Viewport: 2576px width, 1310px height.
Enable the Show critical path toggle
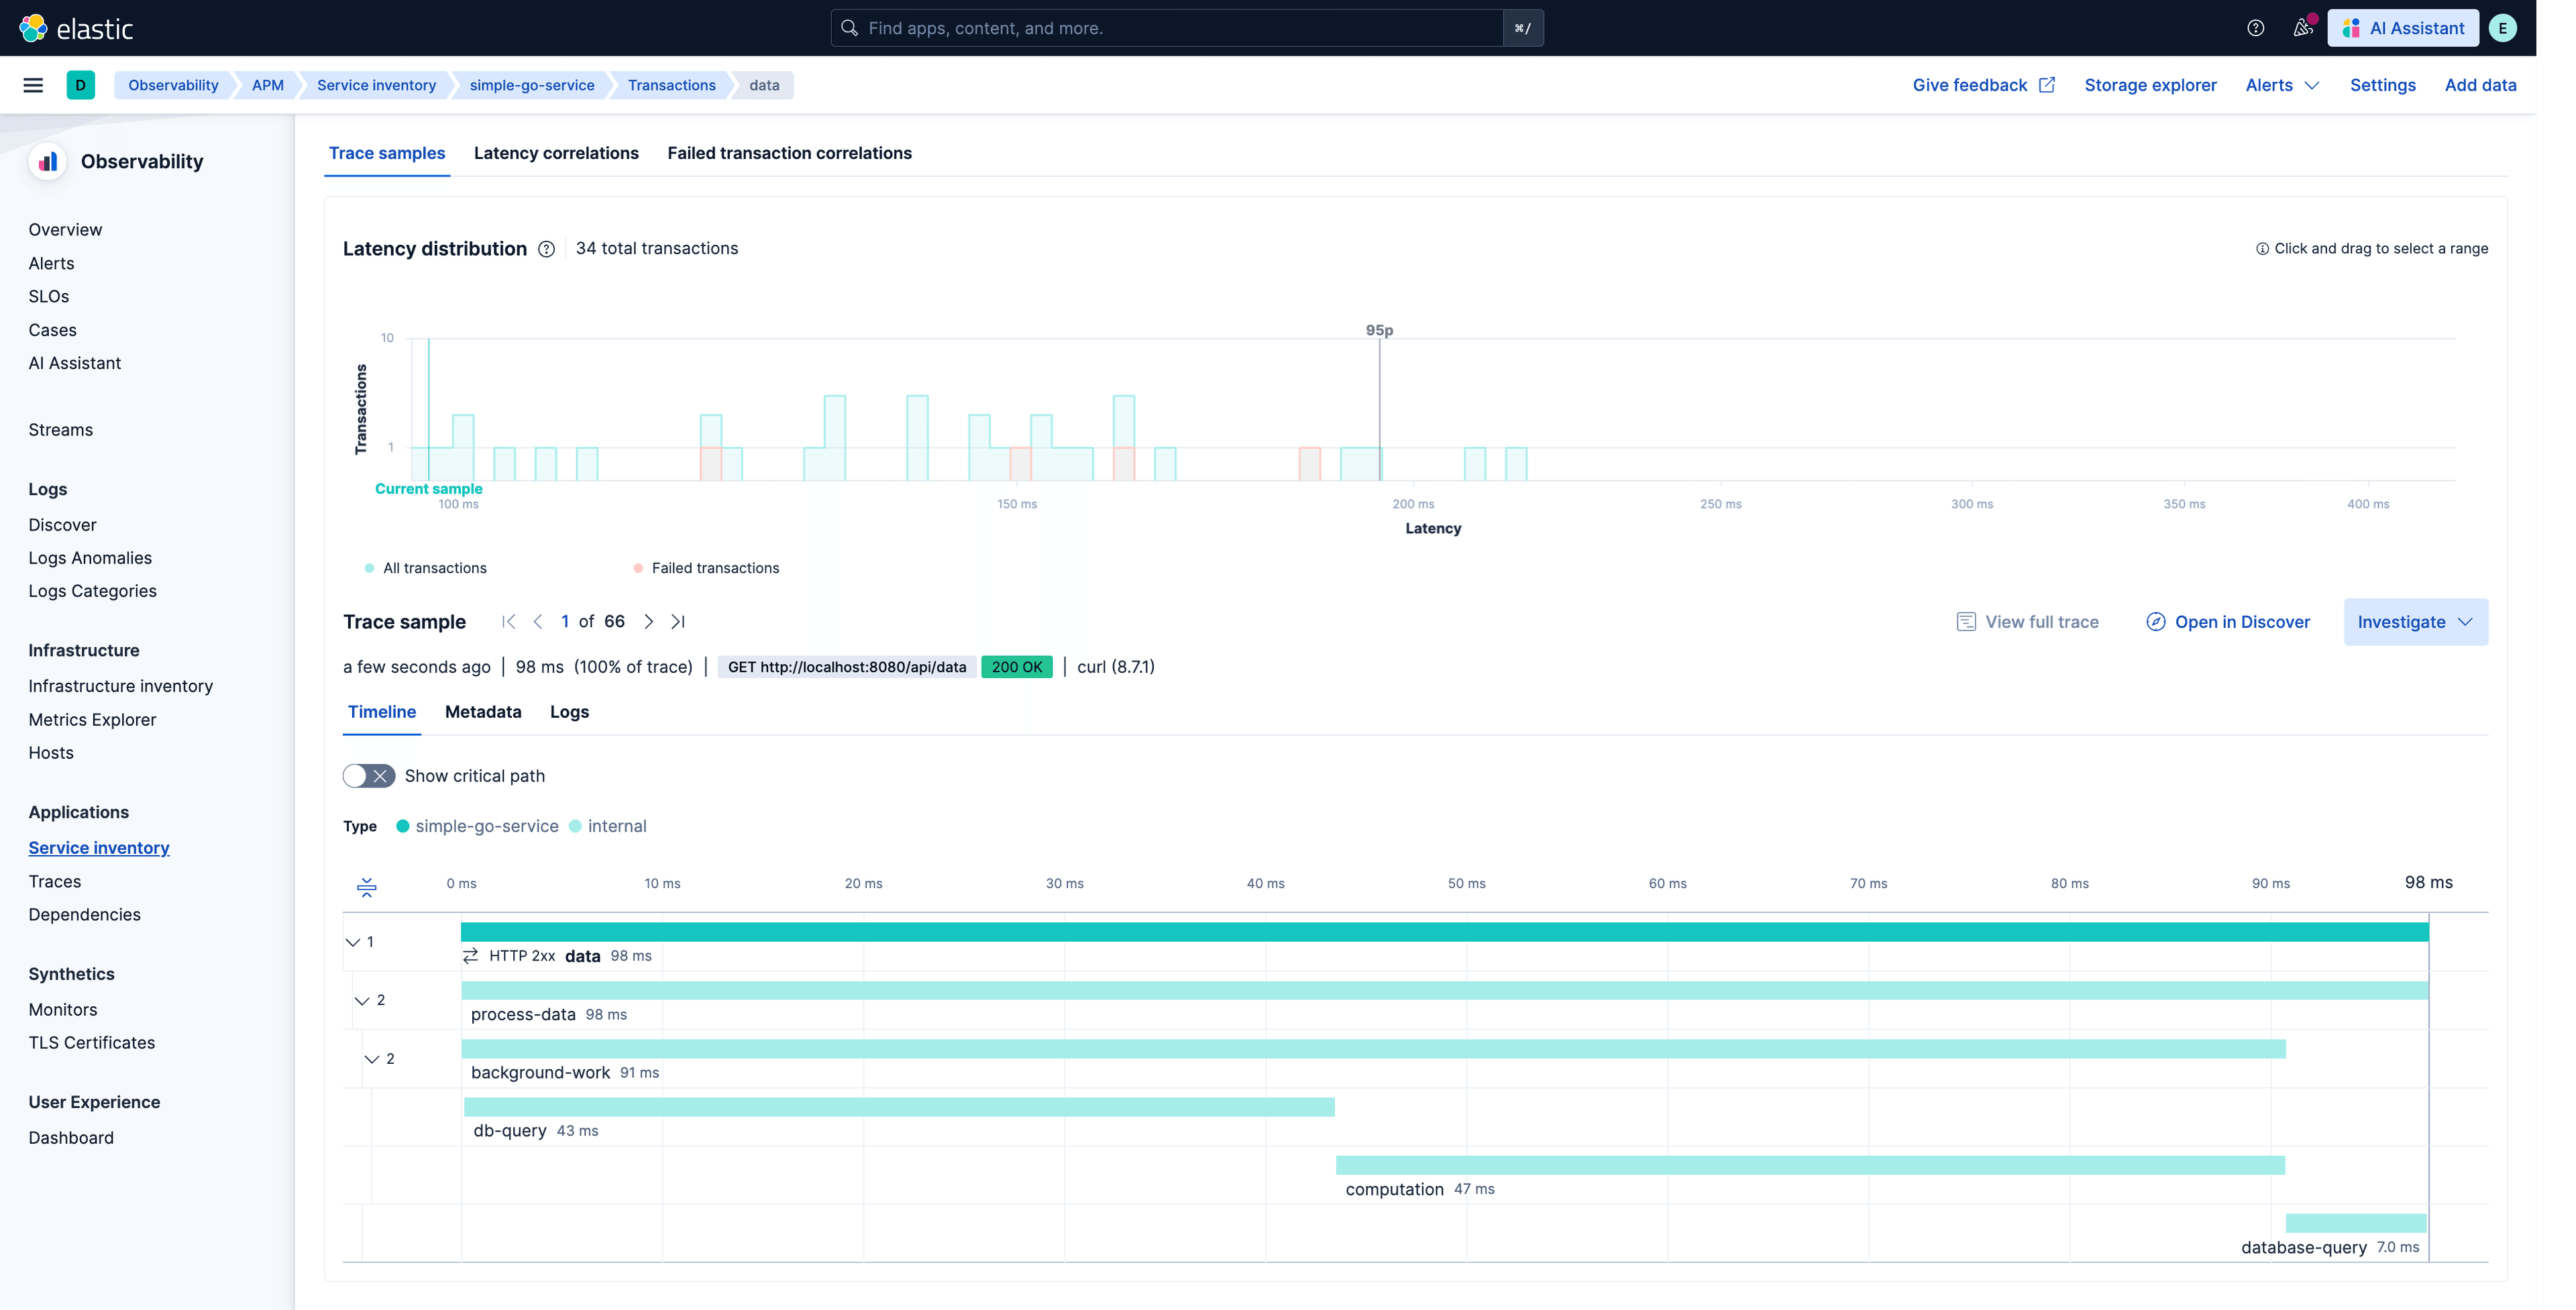(369, 775)
